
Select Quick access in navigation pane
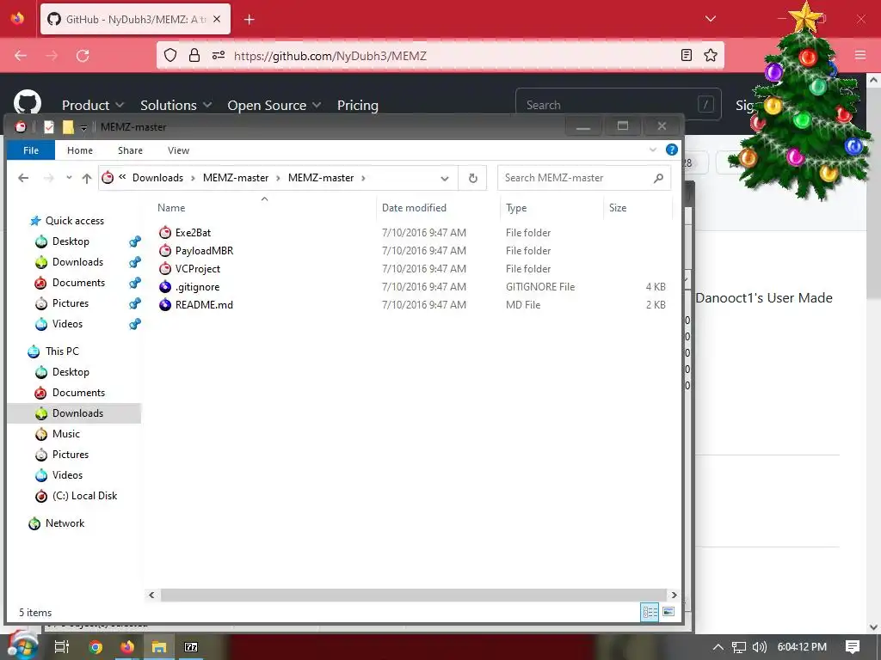(75, 221)
